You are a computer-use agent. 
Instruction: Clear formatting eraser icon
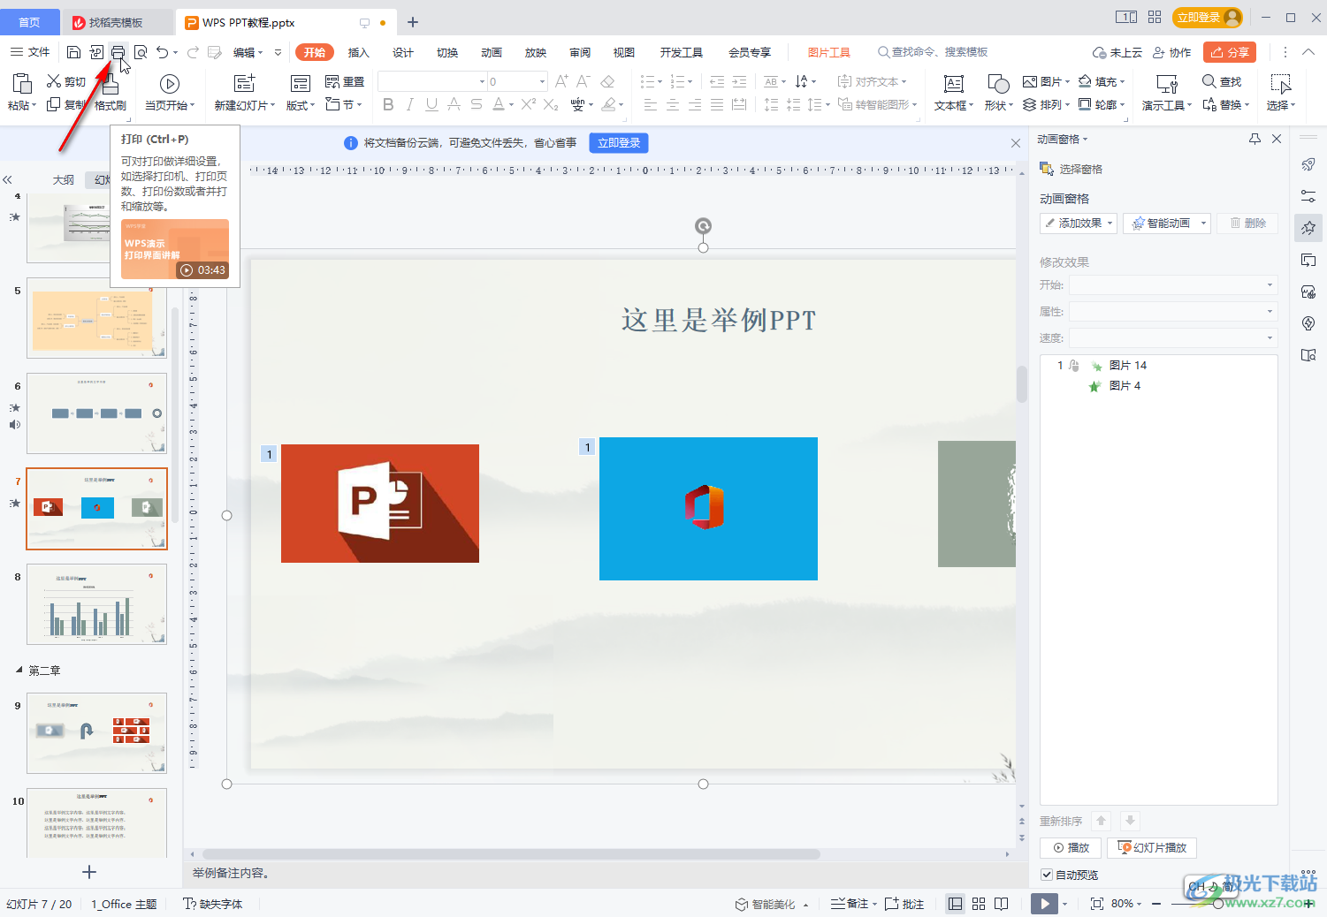coord(607,81)
